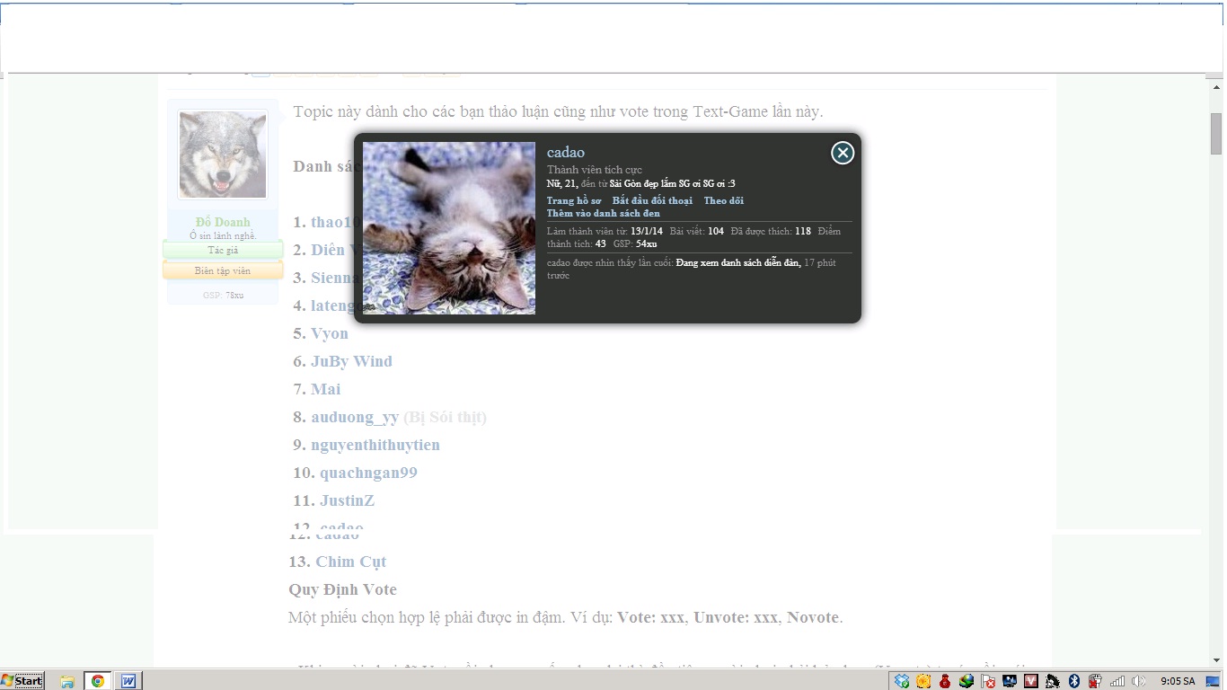Open JustinZ member link
This screenshot has height=690, width=1227.
pyautogui.click(x=347, y=500)
